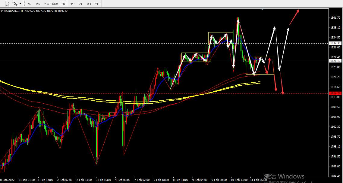Switch chart to M1 timeframe
Screen dimensions: 343x183
[x=30, y=4]
